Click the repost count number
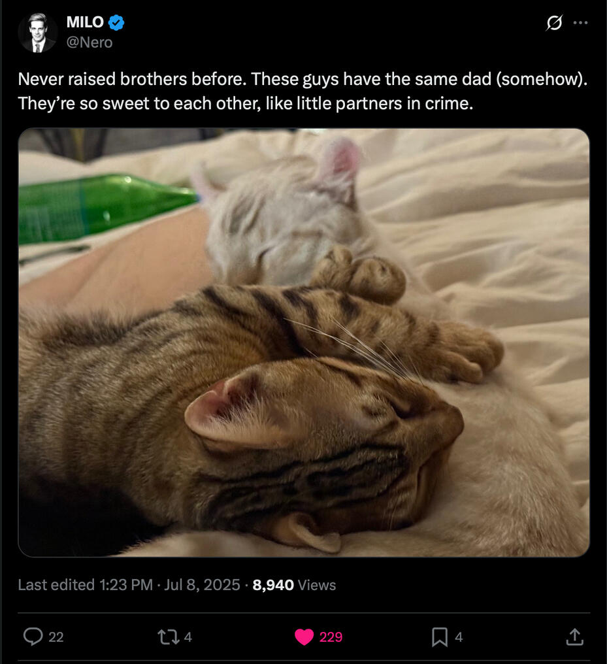 [188, 637]
